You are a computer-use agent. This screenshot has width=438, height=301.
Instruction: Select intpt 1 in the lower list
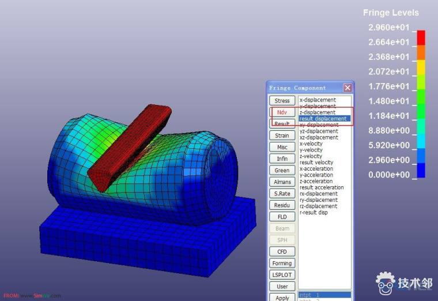311,295
